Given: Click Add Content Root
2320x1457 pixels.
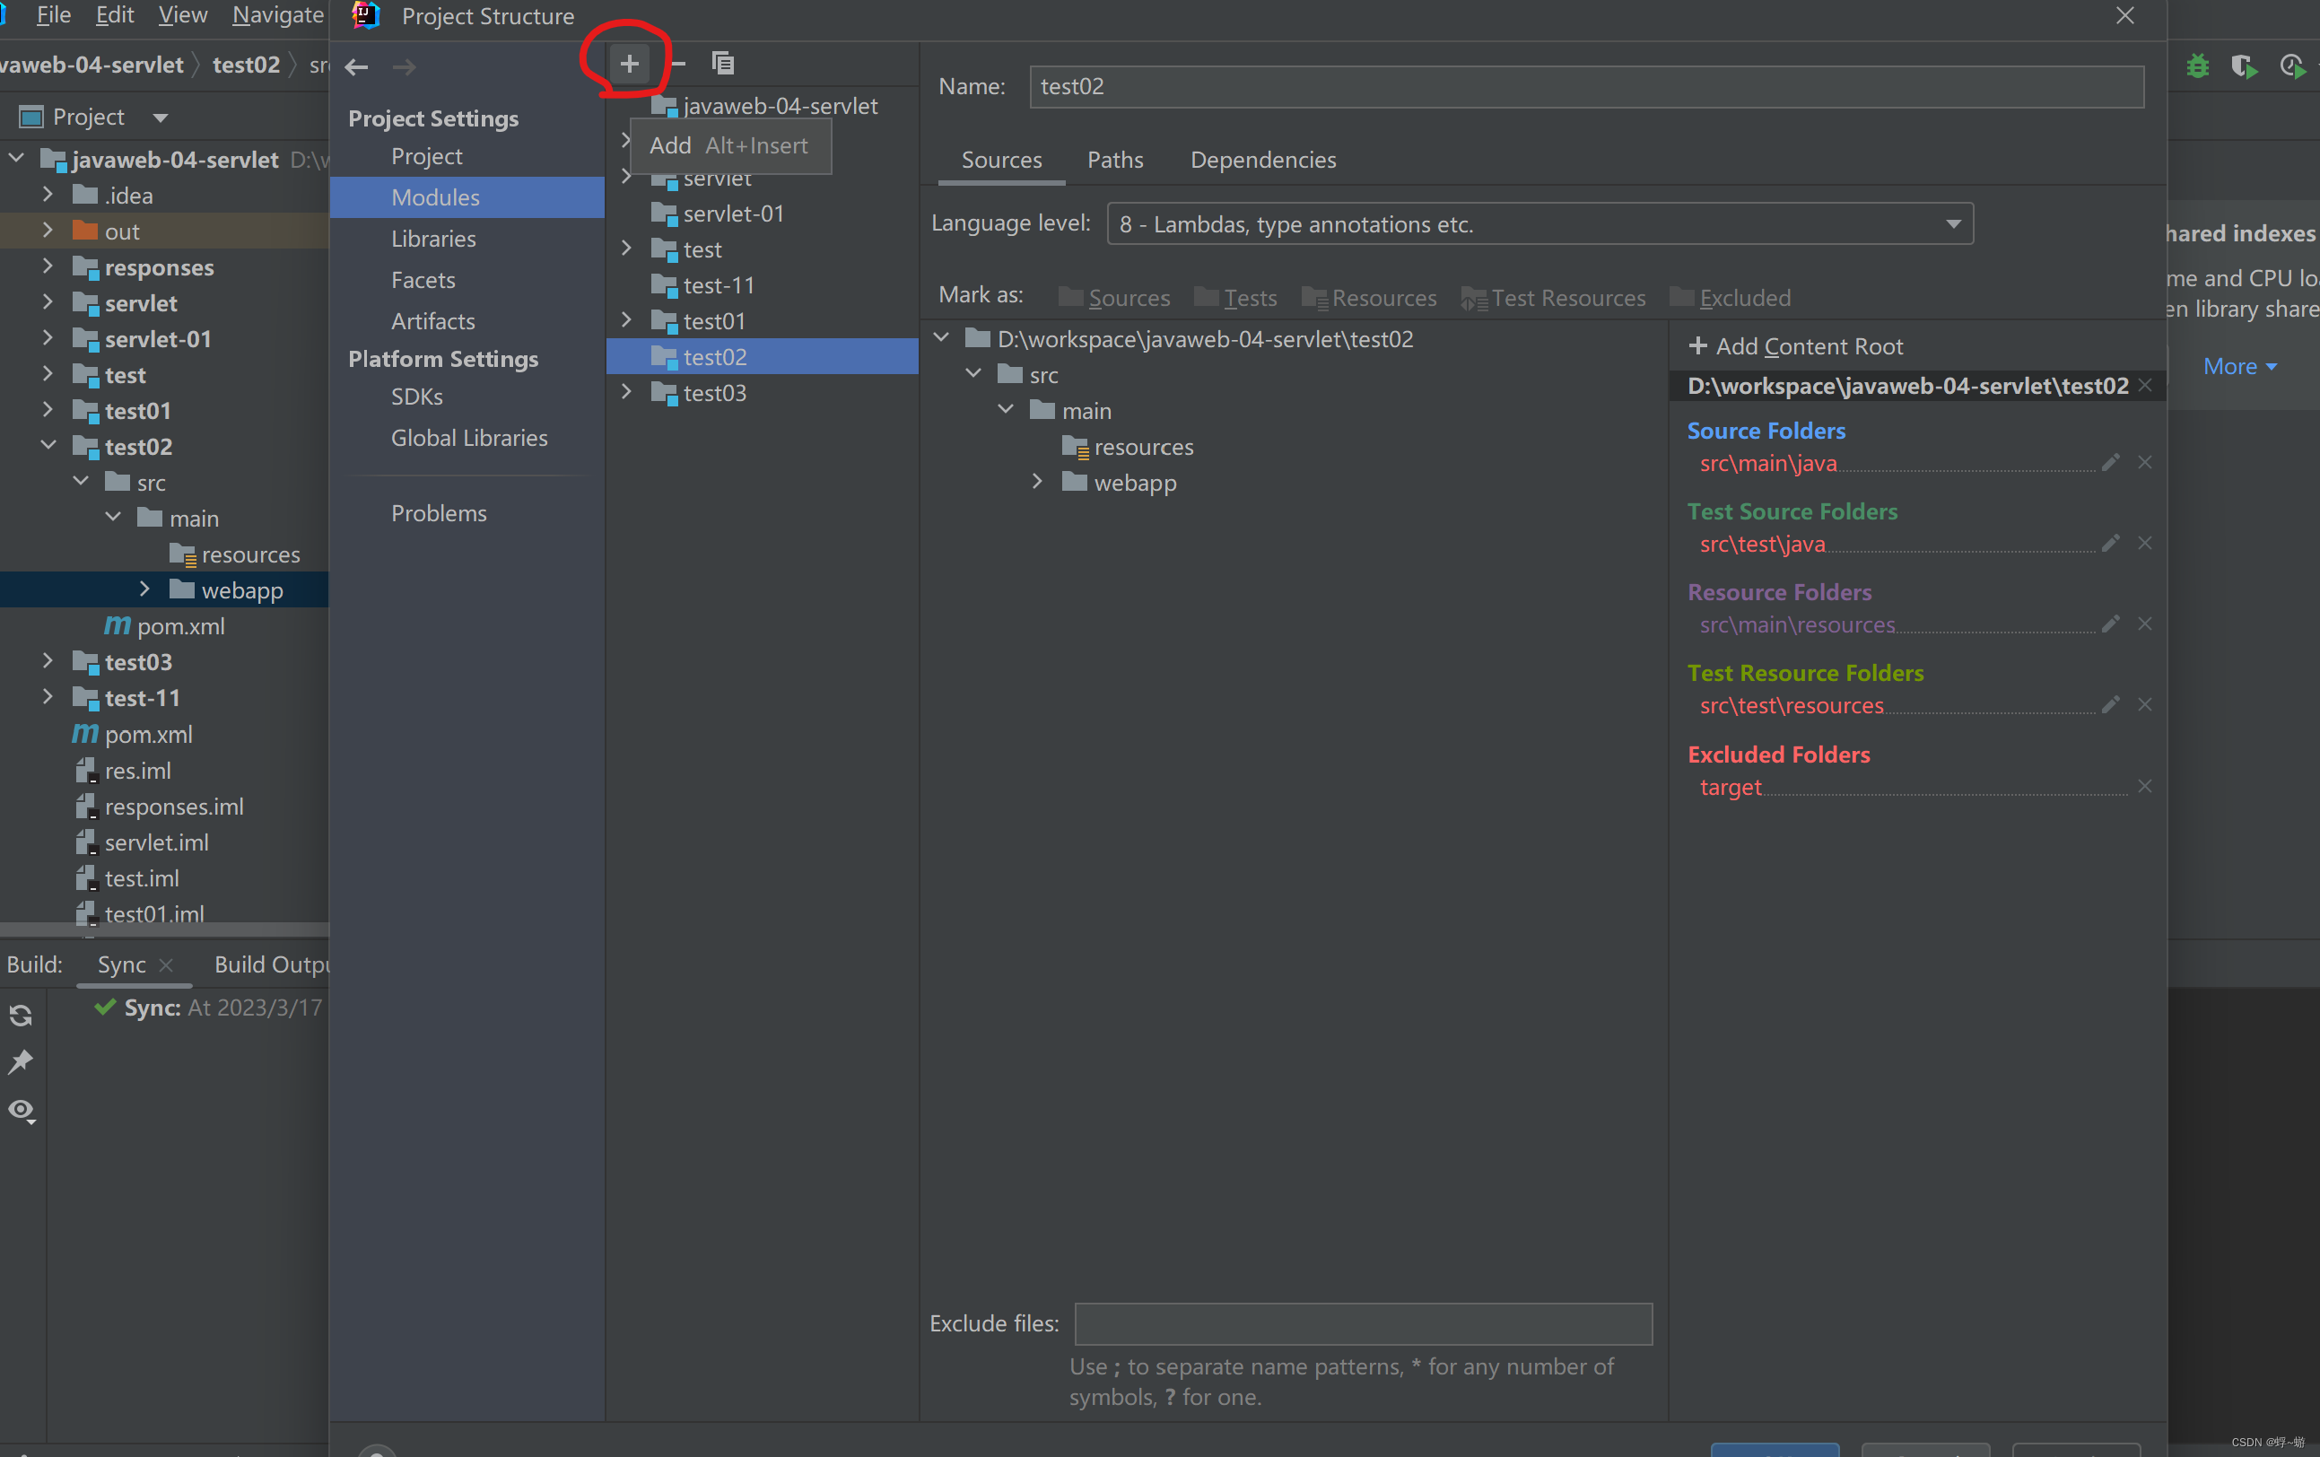Looking at the screenshot, I should click(x=1796, y=346).
